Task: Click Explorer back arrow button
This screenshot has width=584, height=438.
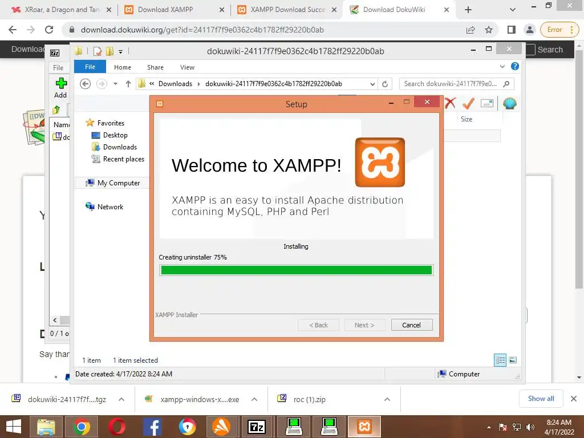Action: [86, 84]
